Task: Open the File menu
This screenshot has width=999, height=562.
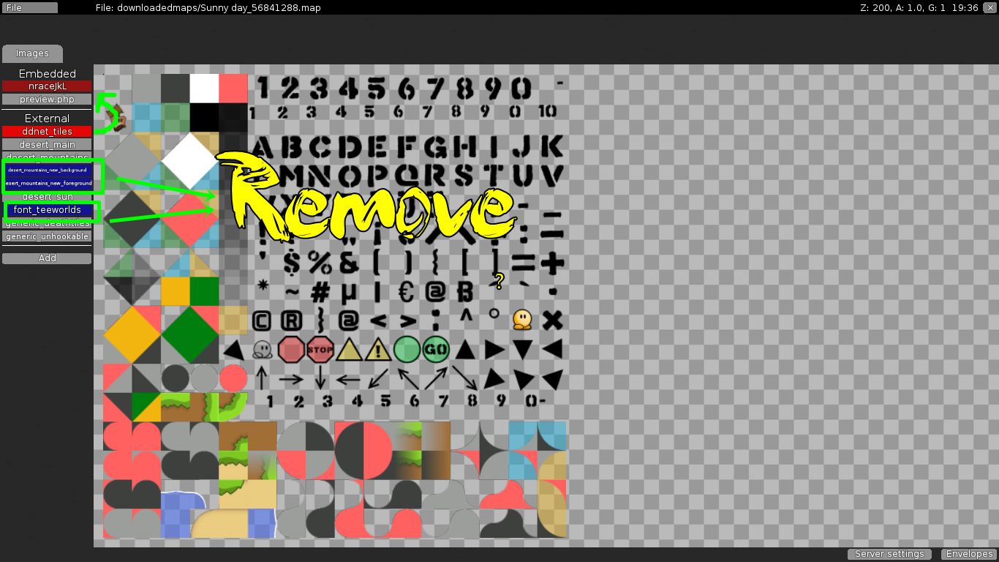Action: click(29, 7)
